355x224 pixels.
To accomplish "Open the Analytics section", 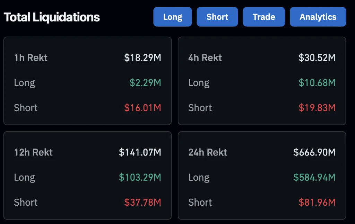I will tap(318, 16).
